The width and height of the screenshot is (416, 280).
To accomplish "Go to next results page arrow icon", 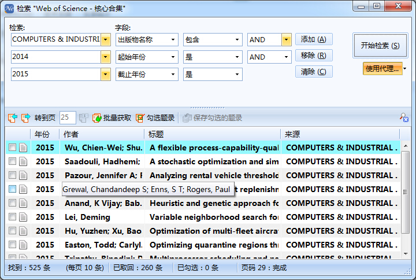I will tap(26, 117).
